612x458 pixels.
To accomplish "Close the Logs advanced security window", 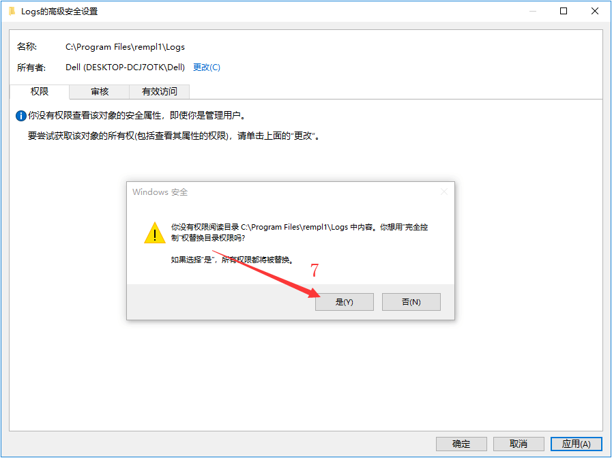I will click(594, 11).
